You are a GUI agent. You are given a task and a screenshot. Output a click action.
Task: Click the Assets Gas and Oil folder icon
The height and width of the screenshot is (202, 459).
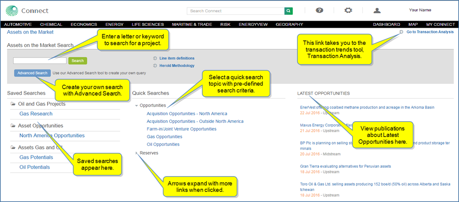[x=13, y=148]
